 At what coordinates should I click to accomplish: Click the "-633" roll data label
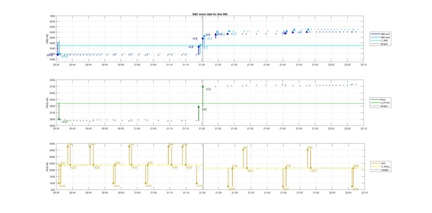tap(135, 168)
